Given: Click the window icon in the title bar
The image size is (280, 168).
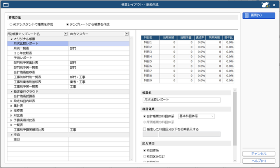Looking at the screenshot, I should [6, 5].
